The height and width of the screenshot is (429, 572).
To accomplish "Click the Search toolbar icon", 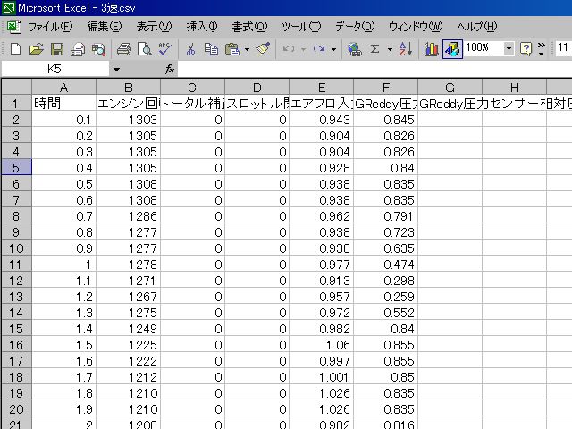I will (x=98, y=49).
